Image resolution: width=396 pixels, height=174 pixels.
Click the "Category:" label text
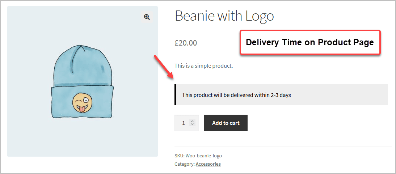(x=184, y=164)
